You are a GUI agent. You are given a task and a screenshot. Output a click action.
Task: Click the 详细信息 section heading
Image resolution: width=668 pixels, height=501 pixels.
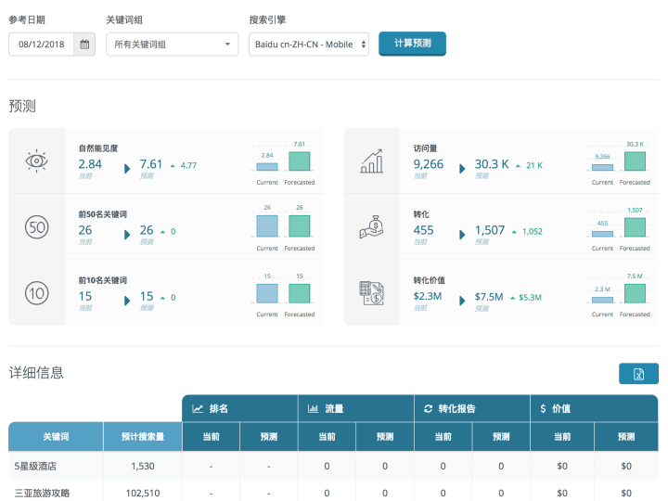[x=36, y=373]
